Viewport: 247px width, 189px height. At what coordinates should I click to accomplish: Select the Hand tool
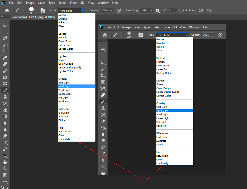pos(5,162)
